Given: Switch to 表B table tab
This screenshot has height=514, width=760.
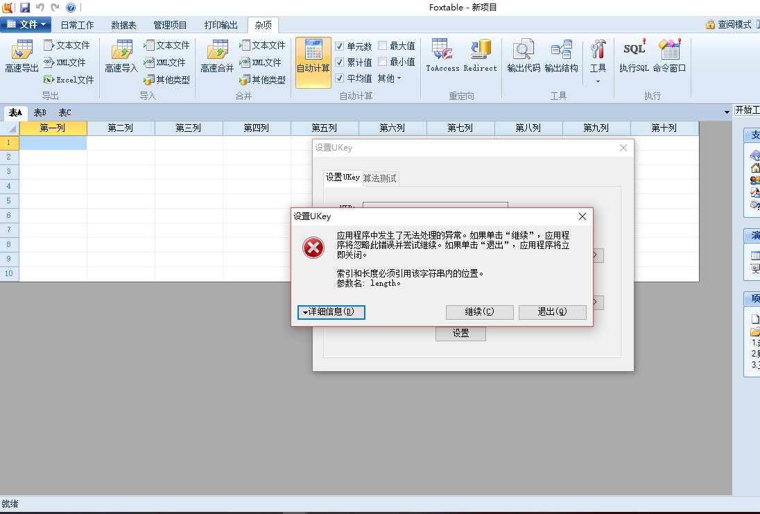Looking at the screenshot, I should [40, 113].
